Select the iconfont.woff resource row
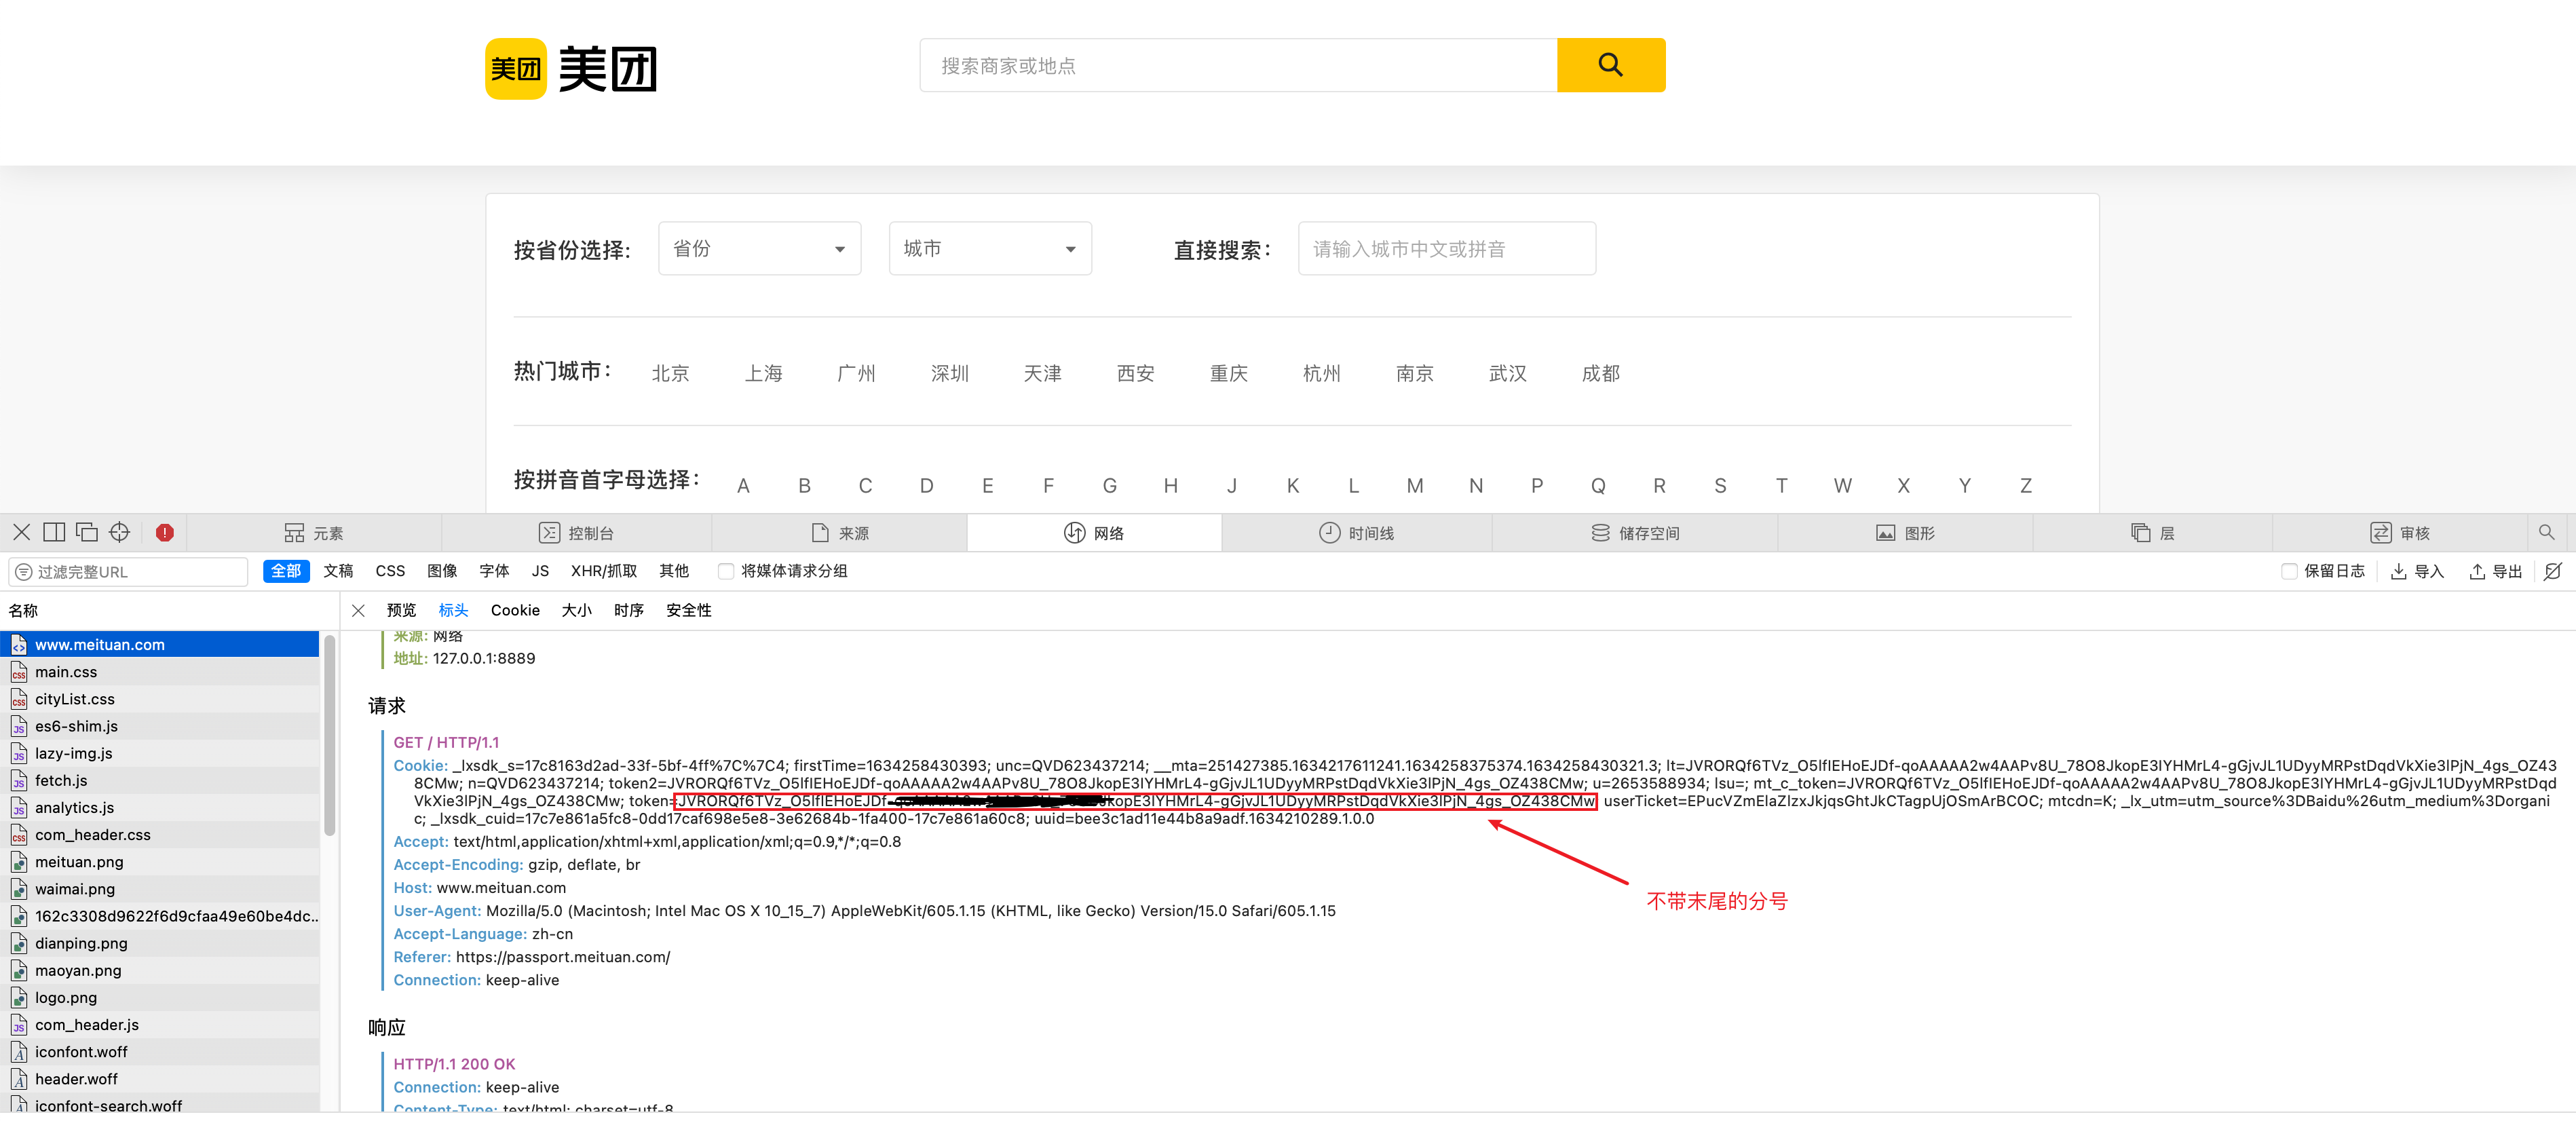Viewport: 2576px width, 1121px height. pyautogui.click(x=160, y=1051)
